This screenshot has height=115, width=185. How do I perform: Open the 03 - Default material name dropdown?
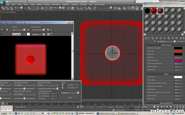(166, 41)
